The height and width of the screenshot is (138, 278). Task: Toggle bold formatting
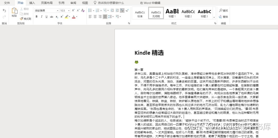click(x=37, y=17)
